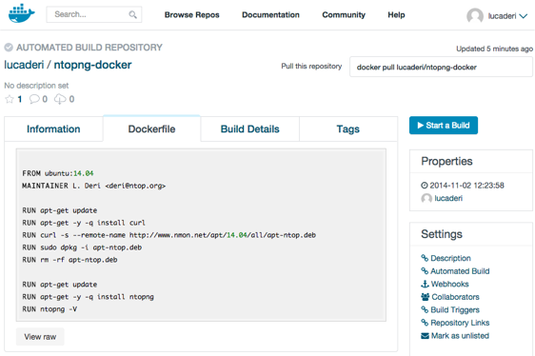Click the Start a Build button
This screenshot has width=535, height=356.
pyautogui.click(x=444, y=126)
